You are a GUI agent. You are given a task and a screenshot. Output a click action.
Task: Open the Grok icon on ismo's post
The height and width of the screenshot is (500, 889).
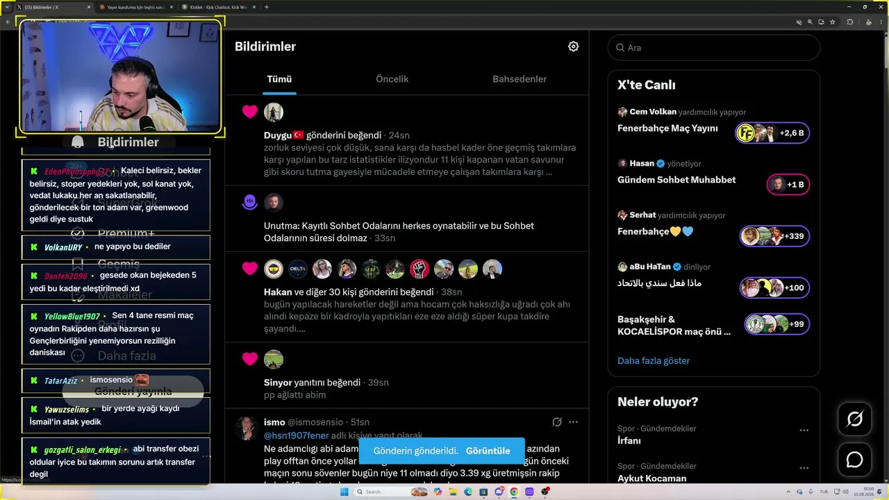[x=556, y=422]
